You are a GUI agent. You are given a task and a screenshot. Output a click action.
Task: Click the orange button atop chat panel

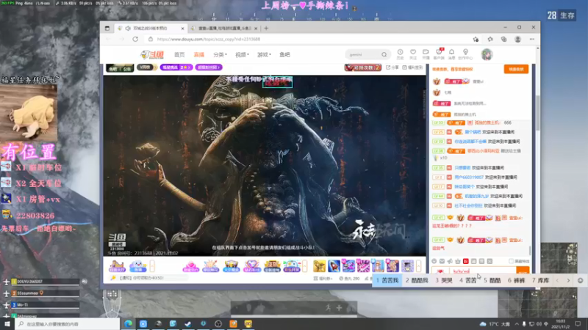click(x=516, y=69)
